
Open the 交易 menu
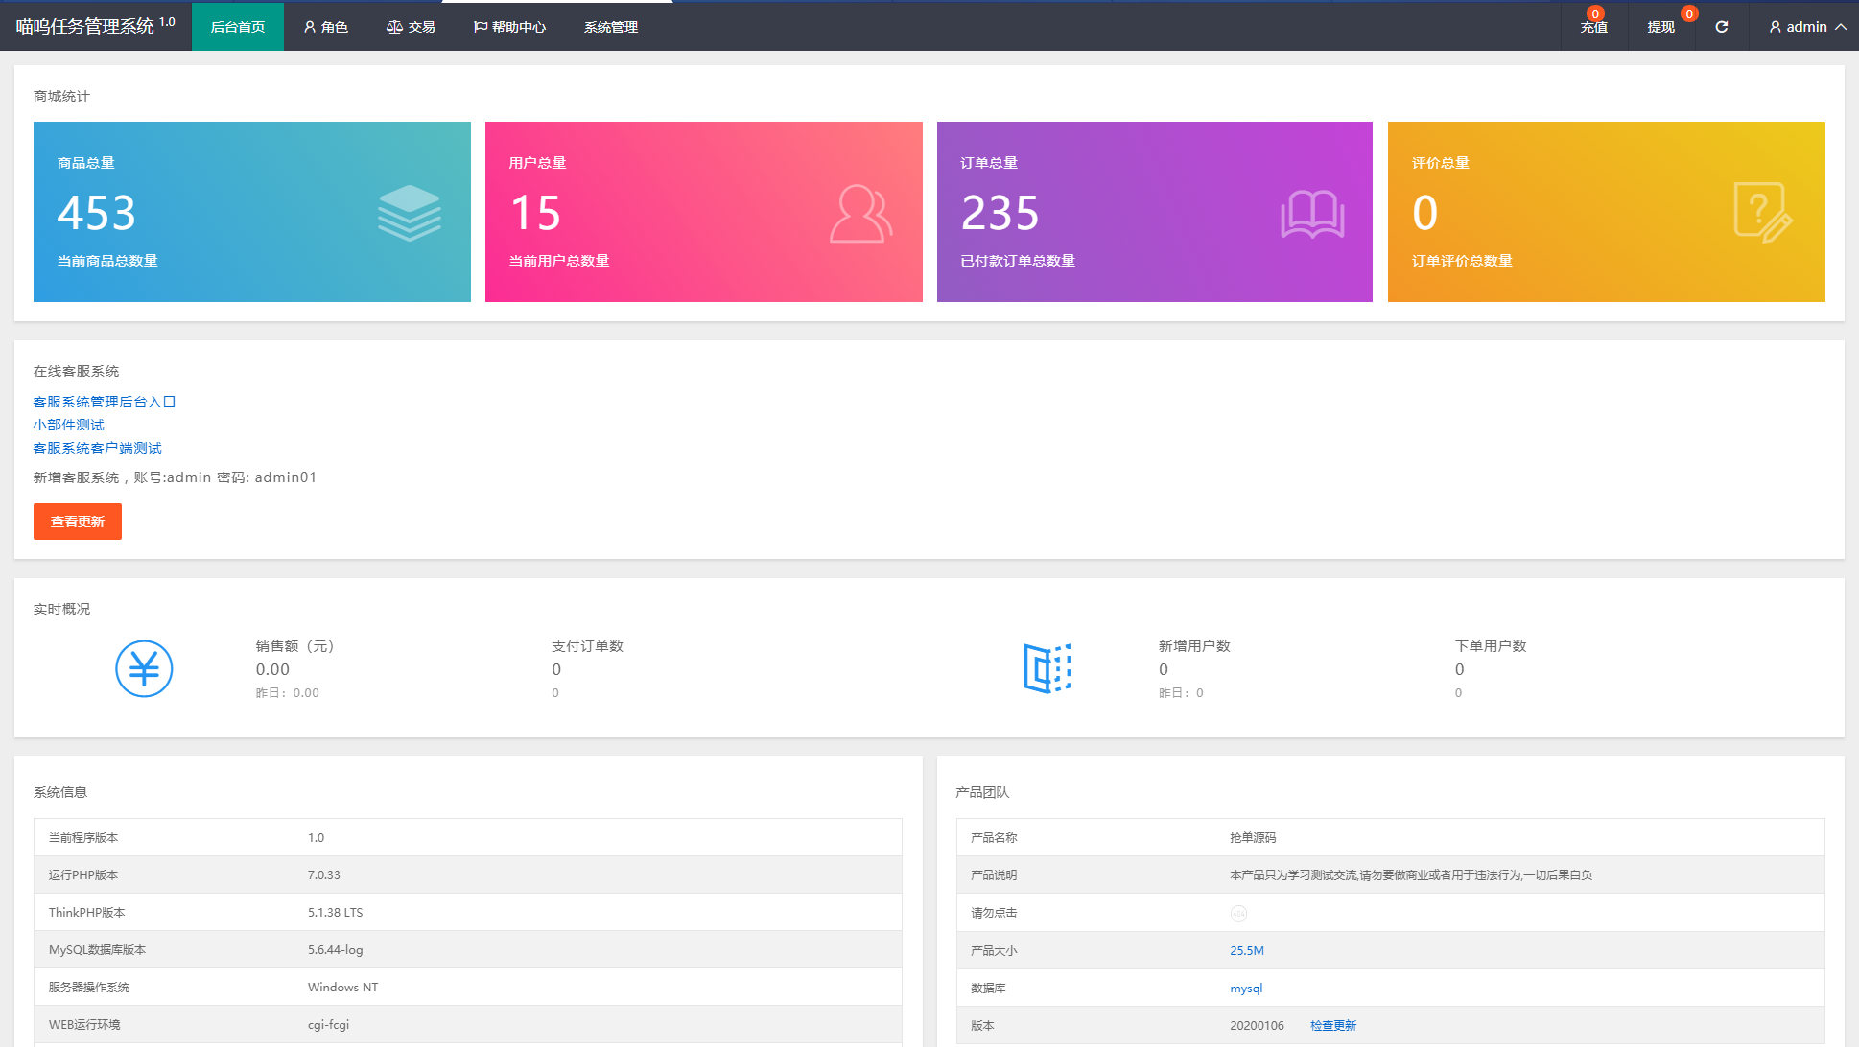click(411, 27)
